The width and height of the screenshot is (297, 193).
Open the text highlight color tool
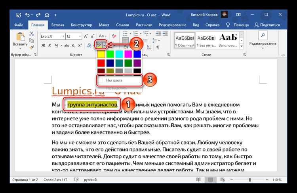(x=99, y=45)
